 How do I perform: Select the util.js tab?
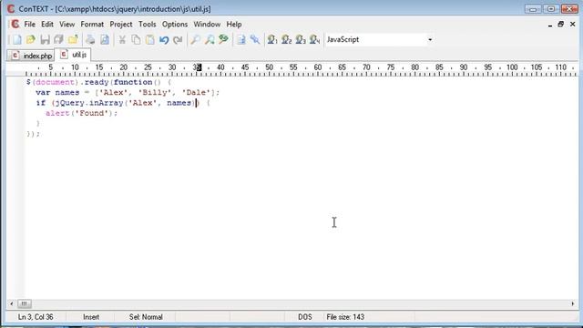[73, 55]
